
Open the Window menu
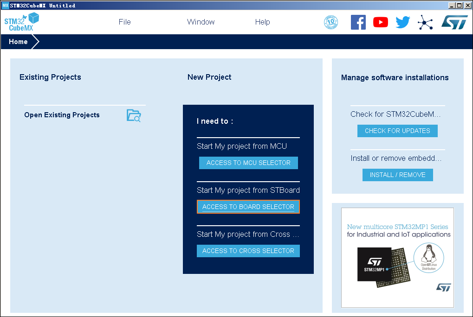tap(201, 22)
